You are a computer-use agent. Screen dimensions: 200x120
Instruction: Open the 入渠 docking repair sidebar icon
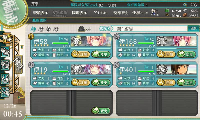point(5,79)
